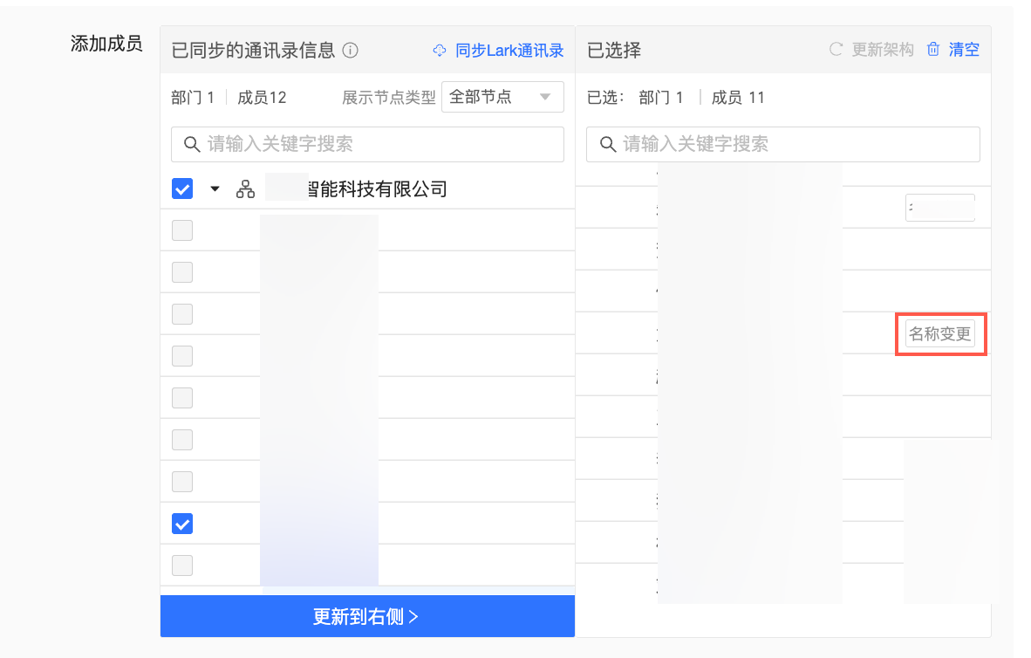The height and width of the screenshot is (658, 1031).
Task: Focus the 已选择 keyword search field
Action: tap(783, 144)
